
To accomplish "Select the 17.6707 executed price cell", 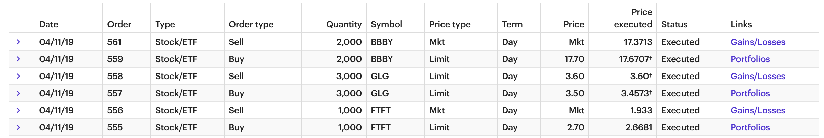I will tap(635, 59).
